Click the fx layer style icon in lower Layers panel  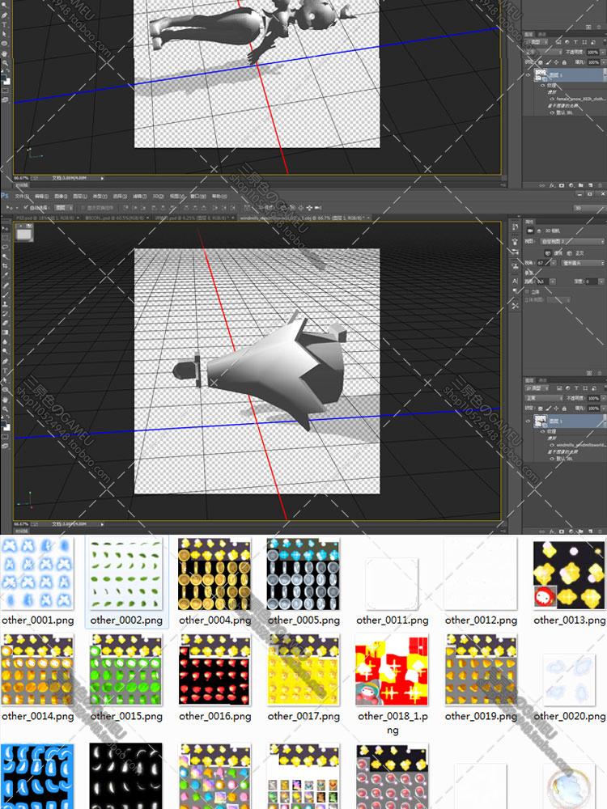[x=552, y=532]
